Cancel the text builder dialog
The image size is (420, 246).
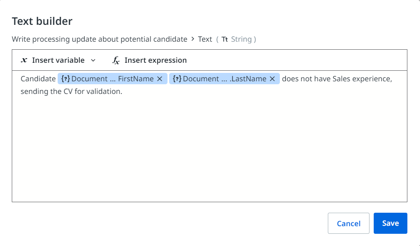click(x=348, y=223)
